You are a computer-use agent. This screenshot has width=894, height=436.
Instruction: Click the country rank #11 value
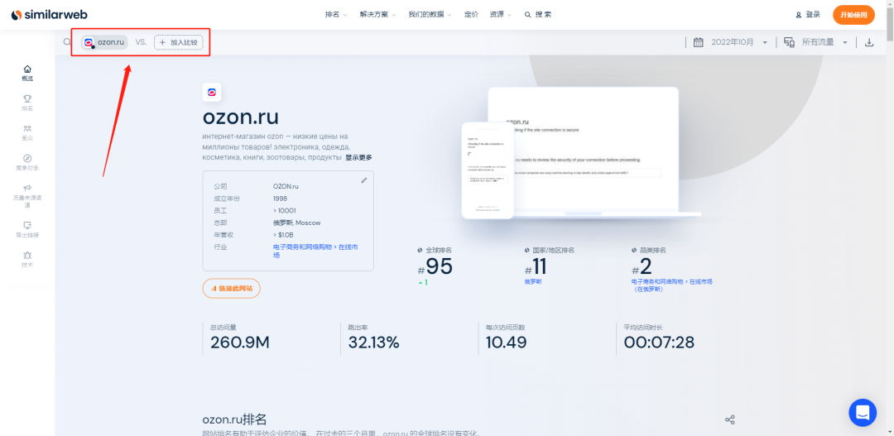click(536, 266)
